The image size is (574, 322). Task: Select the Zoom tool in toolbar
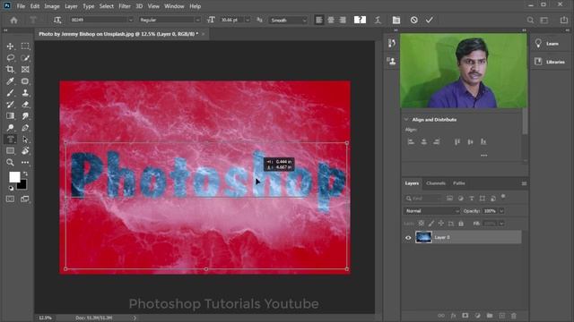pyautogui.click(x=10, y=163)
